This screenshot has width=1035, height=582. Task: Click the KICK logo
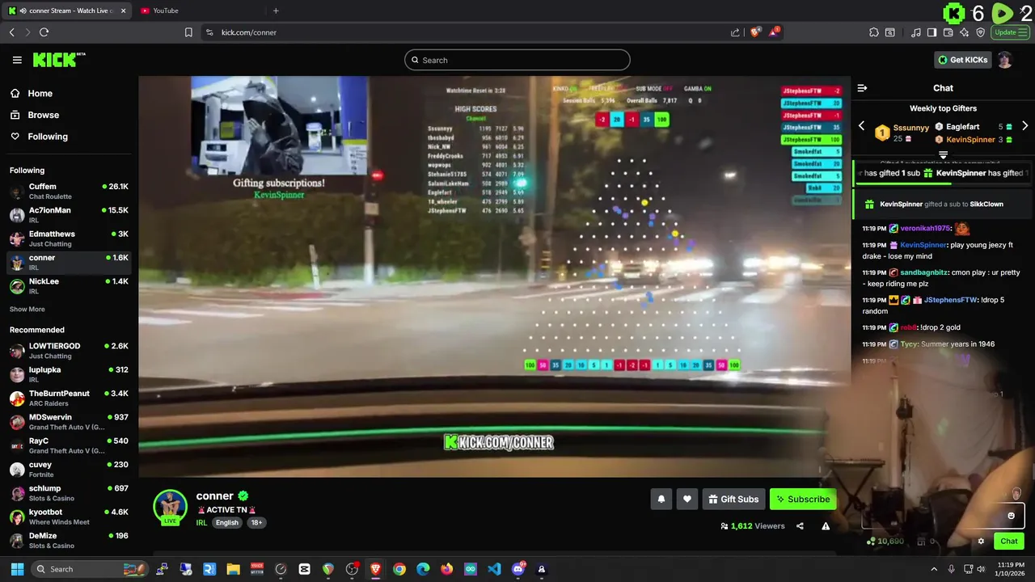point(59,60)
